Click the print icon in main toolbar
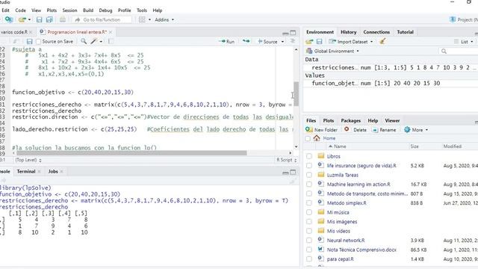Screen dimensions: 478x269 pyautogui.click(x=63, y=19)
